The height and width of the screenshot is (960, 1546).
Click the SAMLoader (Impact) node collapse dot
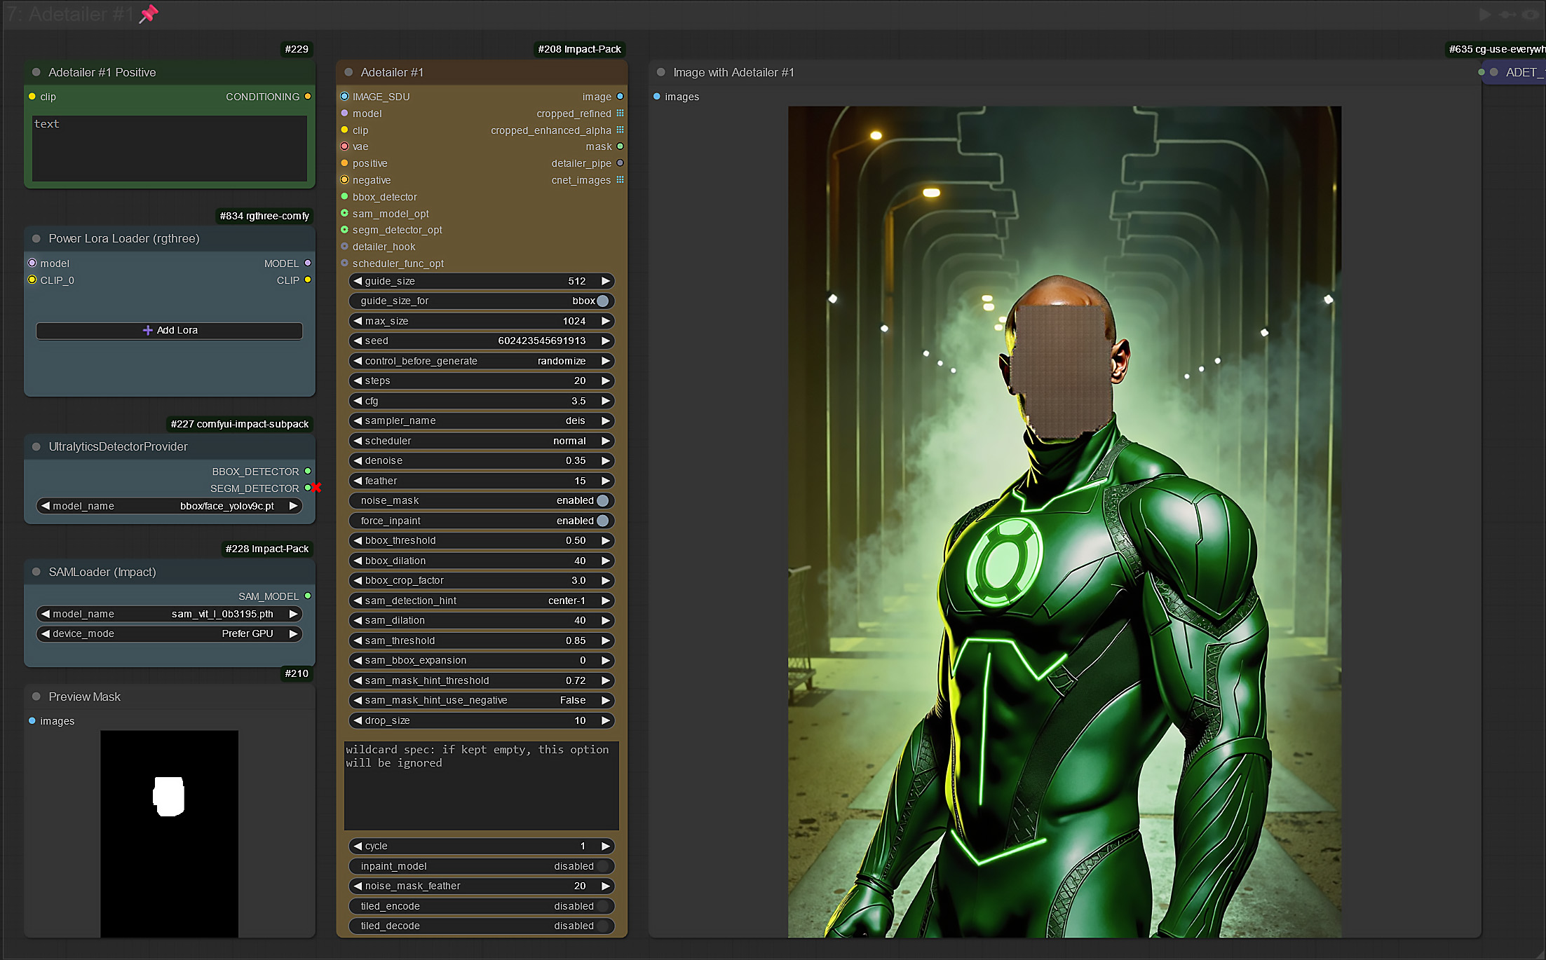click(x=36, y=572)
